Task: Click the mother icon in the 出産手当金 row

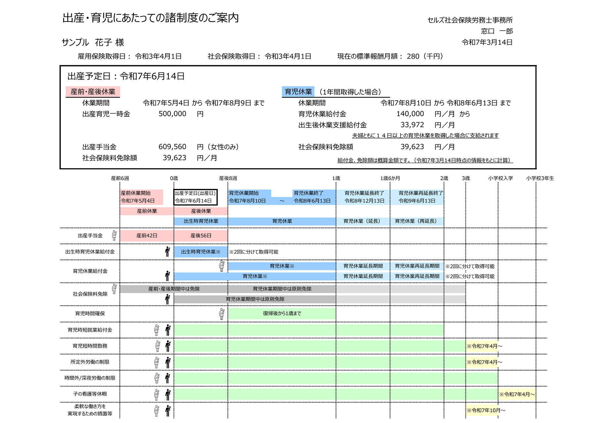Action: pyautogui.click(x=114, y=236)
